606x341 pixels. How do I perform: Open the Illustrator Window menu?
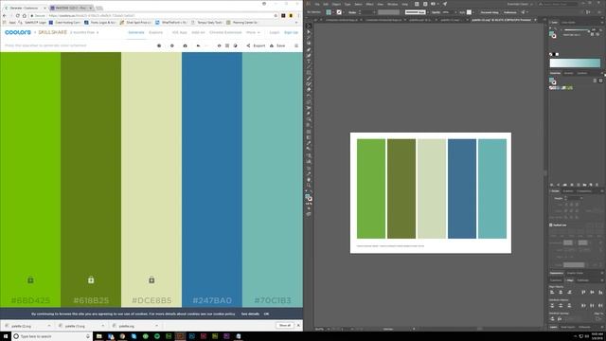pyautogui.click(x=392, y=4)
